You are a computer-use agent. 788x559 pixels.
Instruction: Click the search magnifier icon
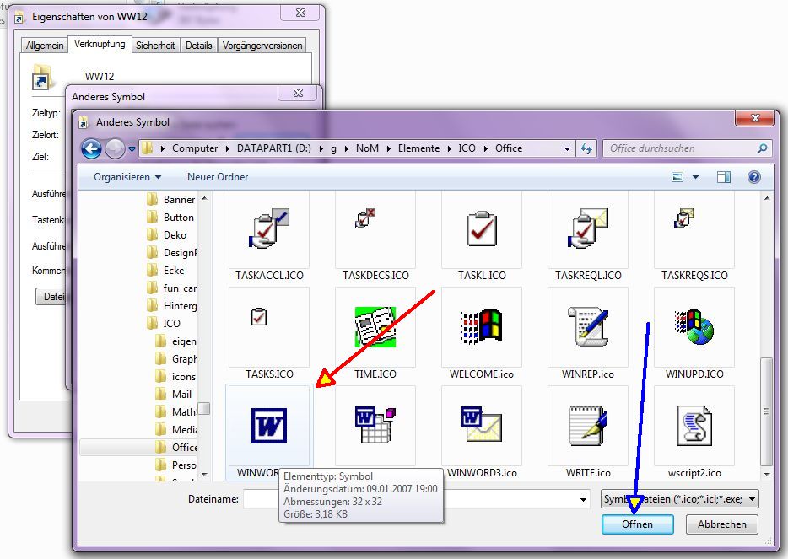(x=762, y=148)
